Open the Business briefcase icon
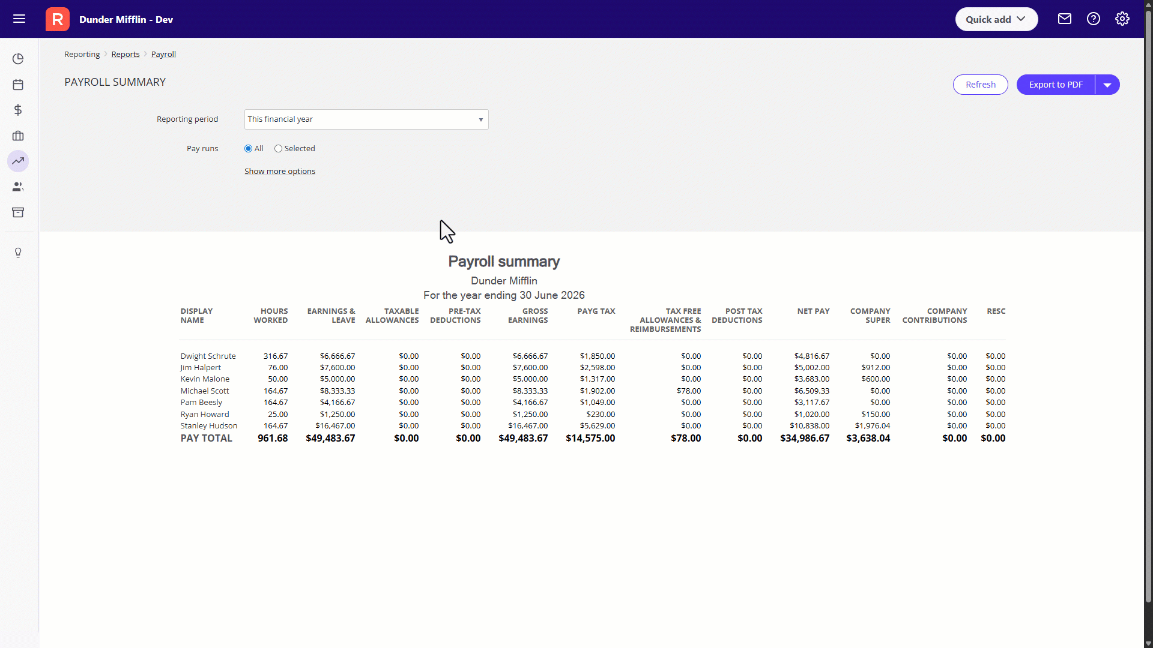Image resolution: width=1153 pixels, height=648 pixels. pyautogui.click(x=18, y=136)
